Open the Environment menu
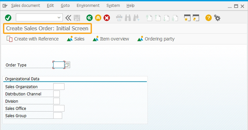Image resolution: width=248 pixels, height=130 pixels. click(x=88, y=6)
